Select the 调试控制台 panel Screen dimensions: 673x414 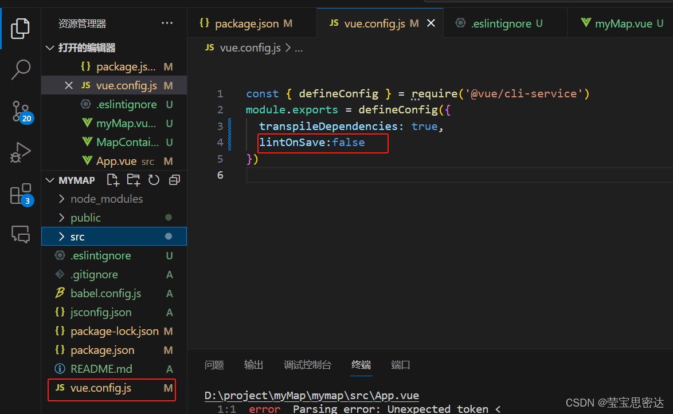tap(308, 365)
